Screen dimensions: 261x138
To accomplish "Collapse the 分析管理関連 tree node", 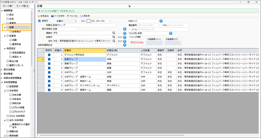I will [x=2, y=82].
